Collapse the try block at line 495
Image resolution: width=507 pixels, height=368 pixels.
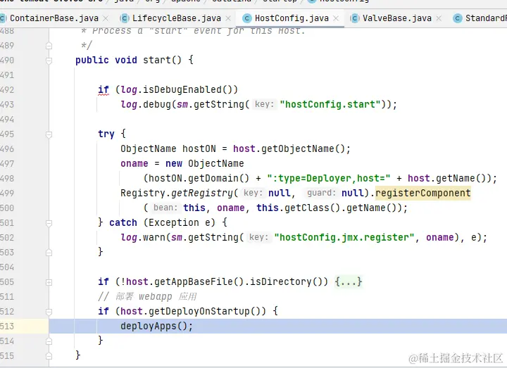(49, 134)
